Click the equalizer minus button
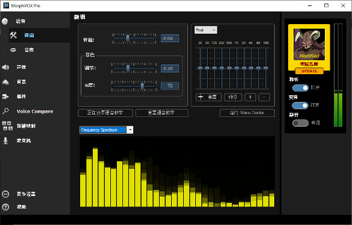Image resolution: width=352 pixels, height=225 pixels. point(264,97)
